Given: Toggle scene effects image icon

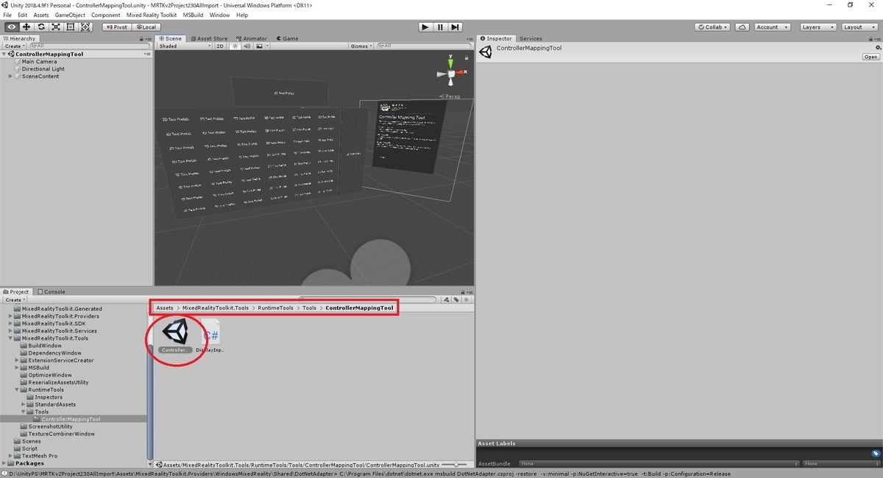Looking at the screenshot, I should tap(260, 46).
